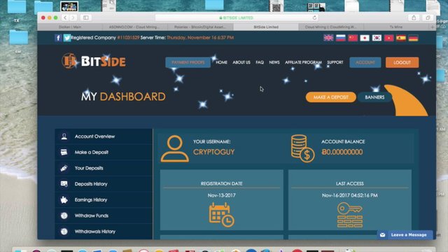Click the Make a Deposit orange button

pyautogui.click(x=331, y=97)
